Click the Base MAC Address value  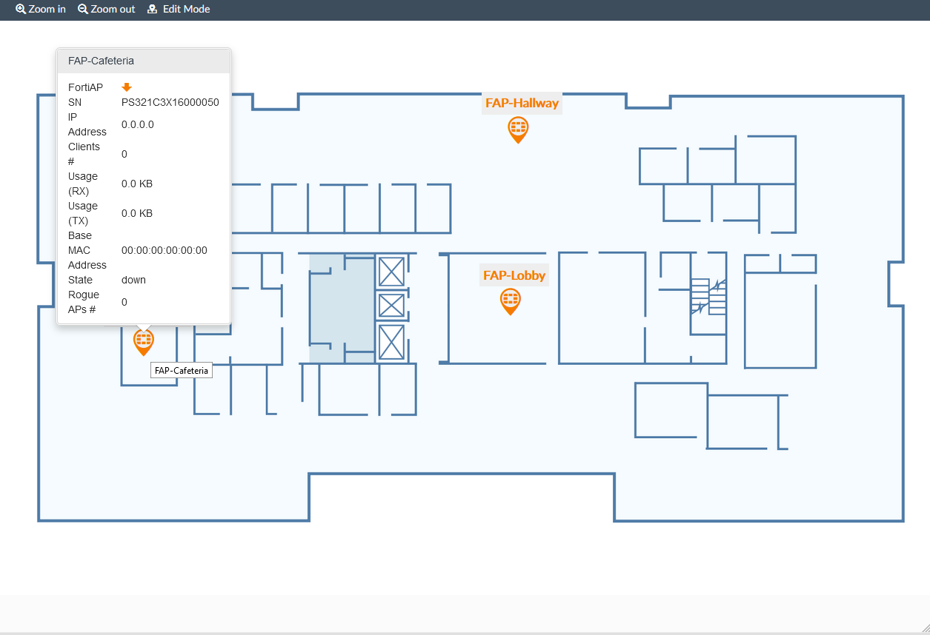(165, 250)
